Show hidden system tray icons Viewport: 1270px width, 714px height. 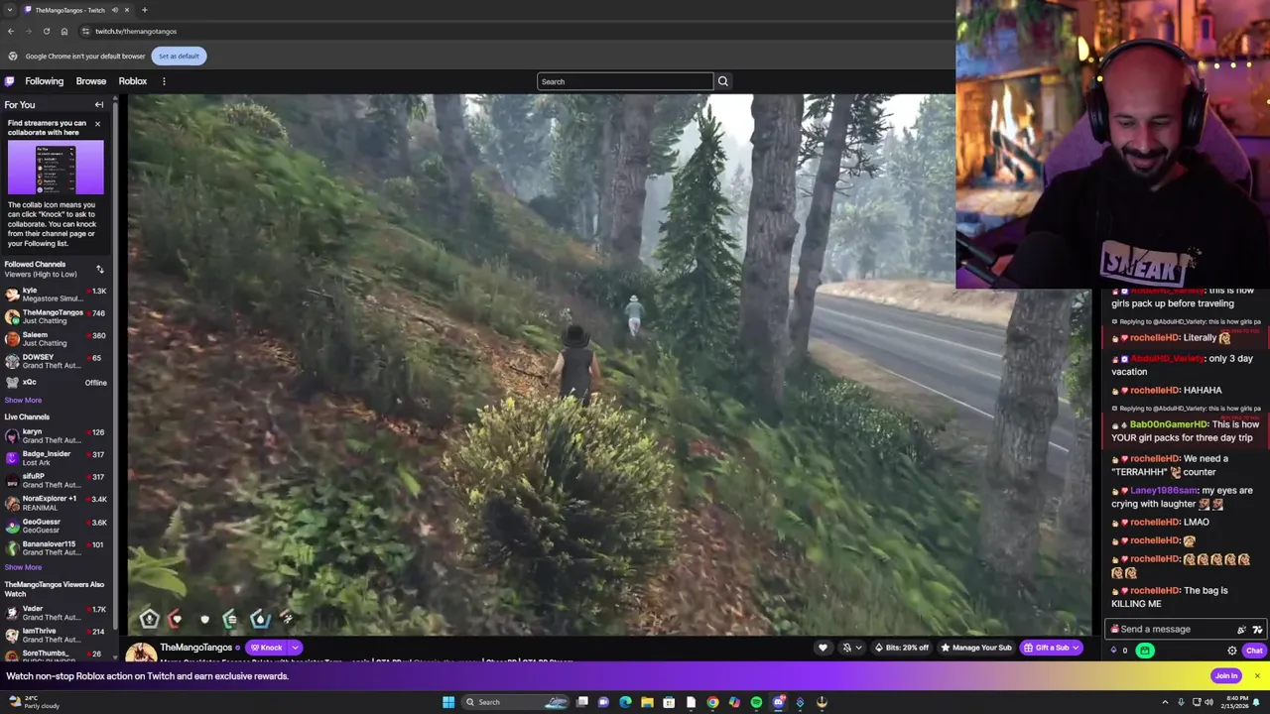(1165, 702)
